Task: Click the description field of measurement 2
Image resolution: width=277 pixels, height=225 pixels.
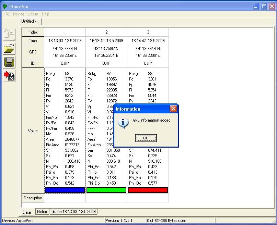Action: coord(106,198)
